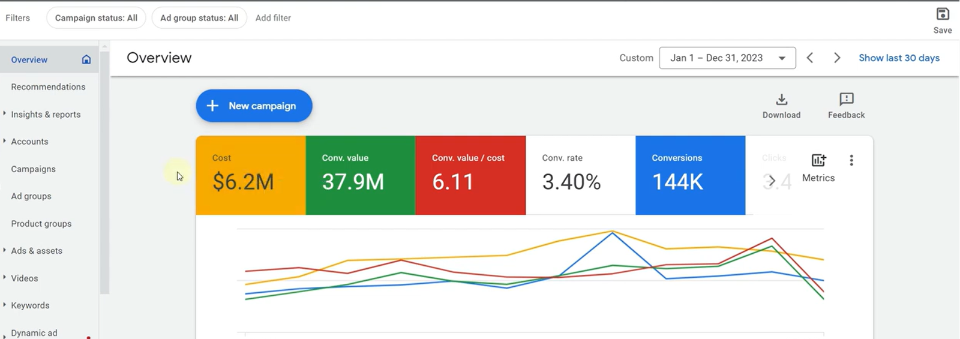Go to next date range arrow
Viewport: 960px width, 339px height.
click(x=837, y=58)
